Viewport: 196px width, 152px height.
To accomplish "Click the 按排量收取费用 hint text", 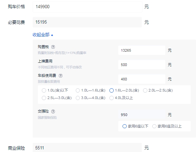I will (x=49, y=82).
